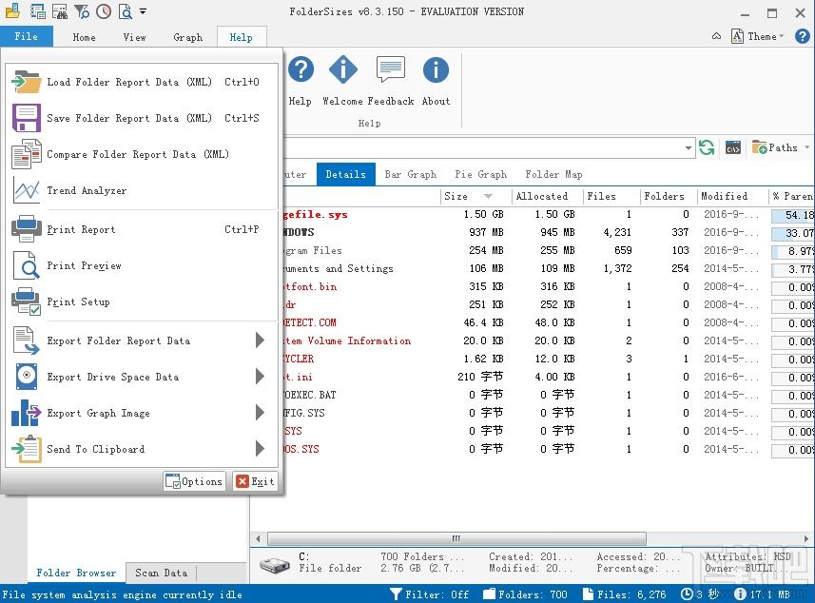The image size is (815, 603).
Task: Click the Print Setup icon
Action: (26, 301)
